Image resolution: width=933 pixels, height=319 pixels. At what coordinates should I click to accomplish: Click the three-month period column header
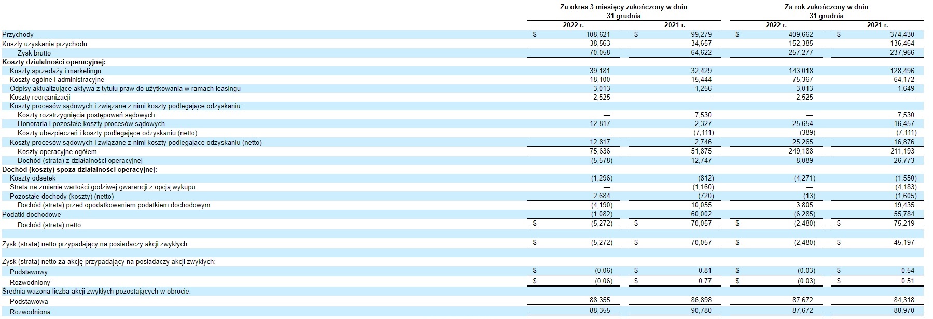(623, 11)
